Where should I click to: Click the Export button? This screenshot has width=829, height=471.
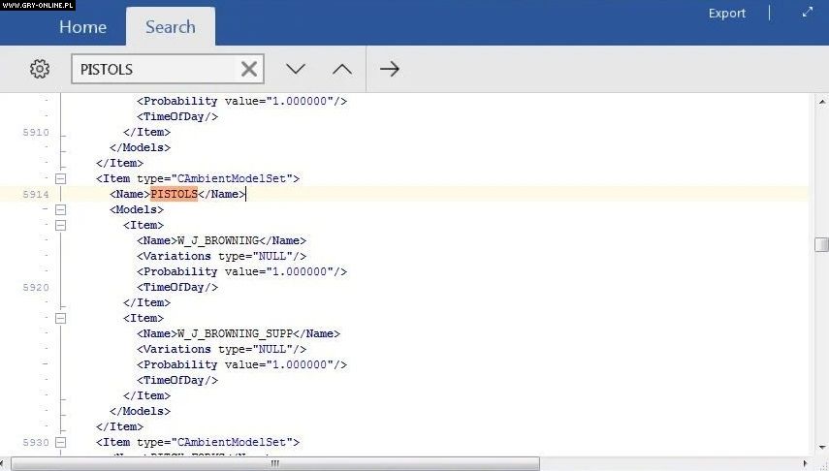(727, 14)
